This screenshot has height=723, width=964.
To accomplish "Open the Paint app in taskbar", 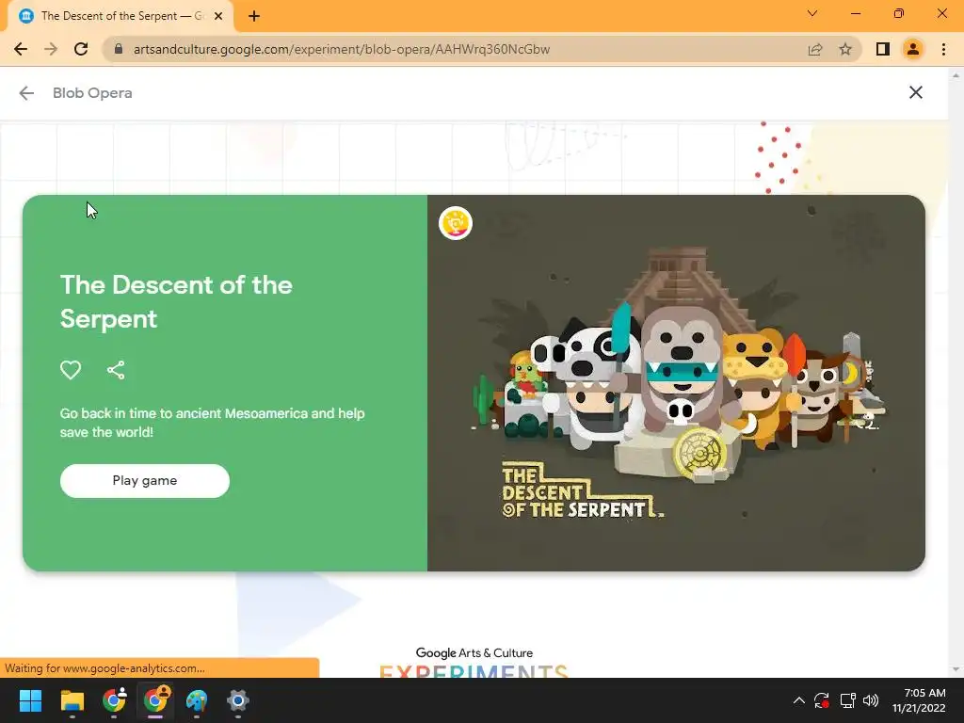I will pyautogui.click(x=197, y=700).
